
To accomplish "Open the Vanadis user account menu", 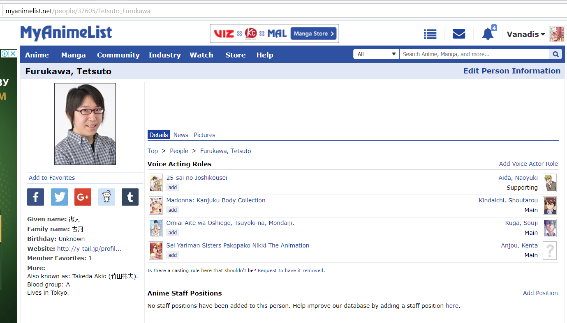I will pos(525,34).
